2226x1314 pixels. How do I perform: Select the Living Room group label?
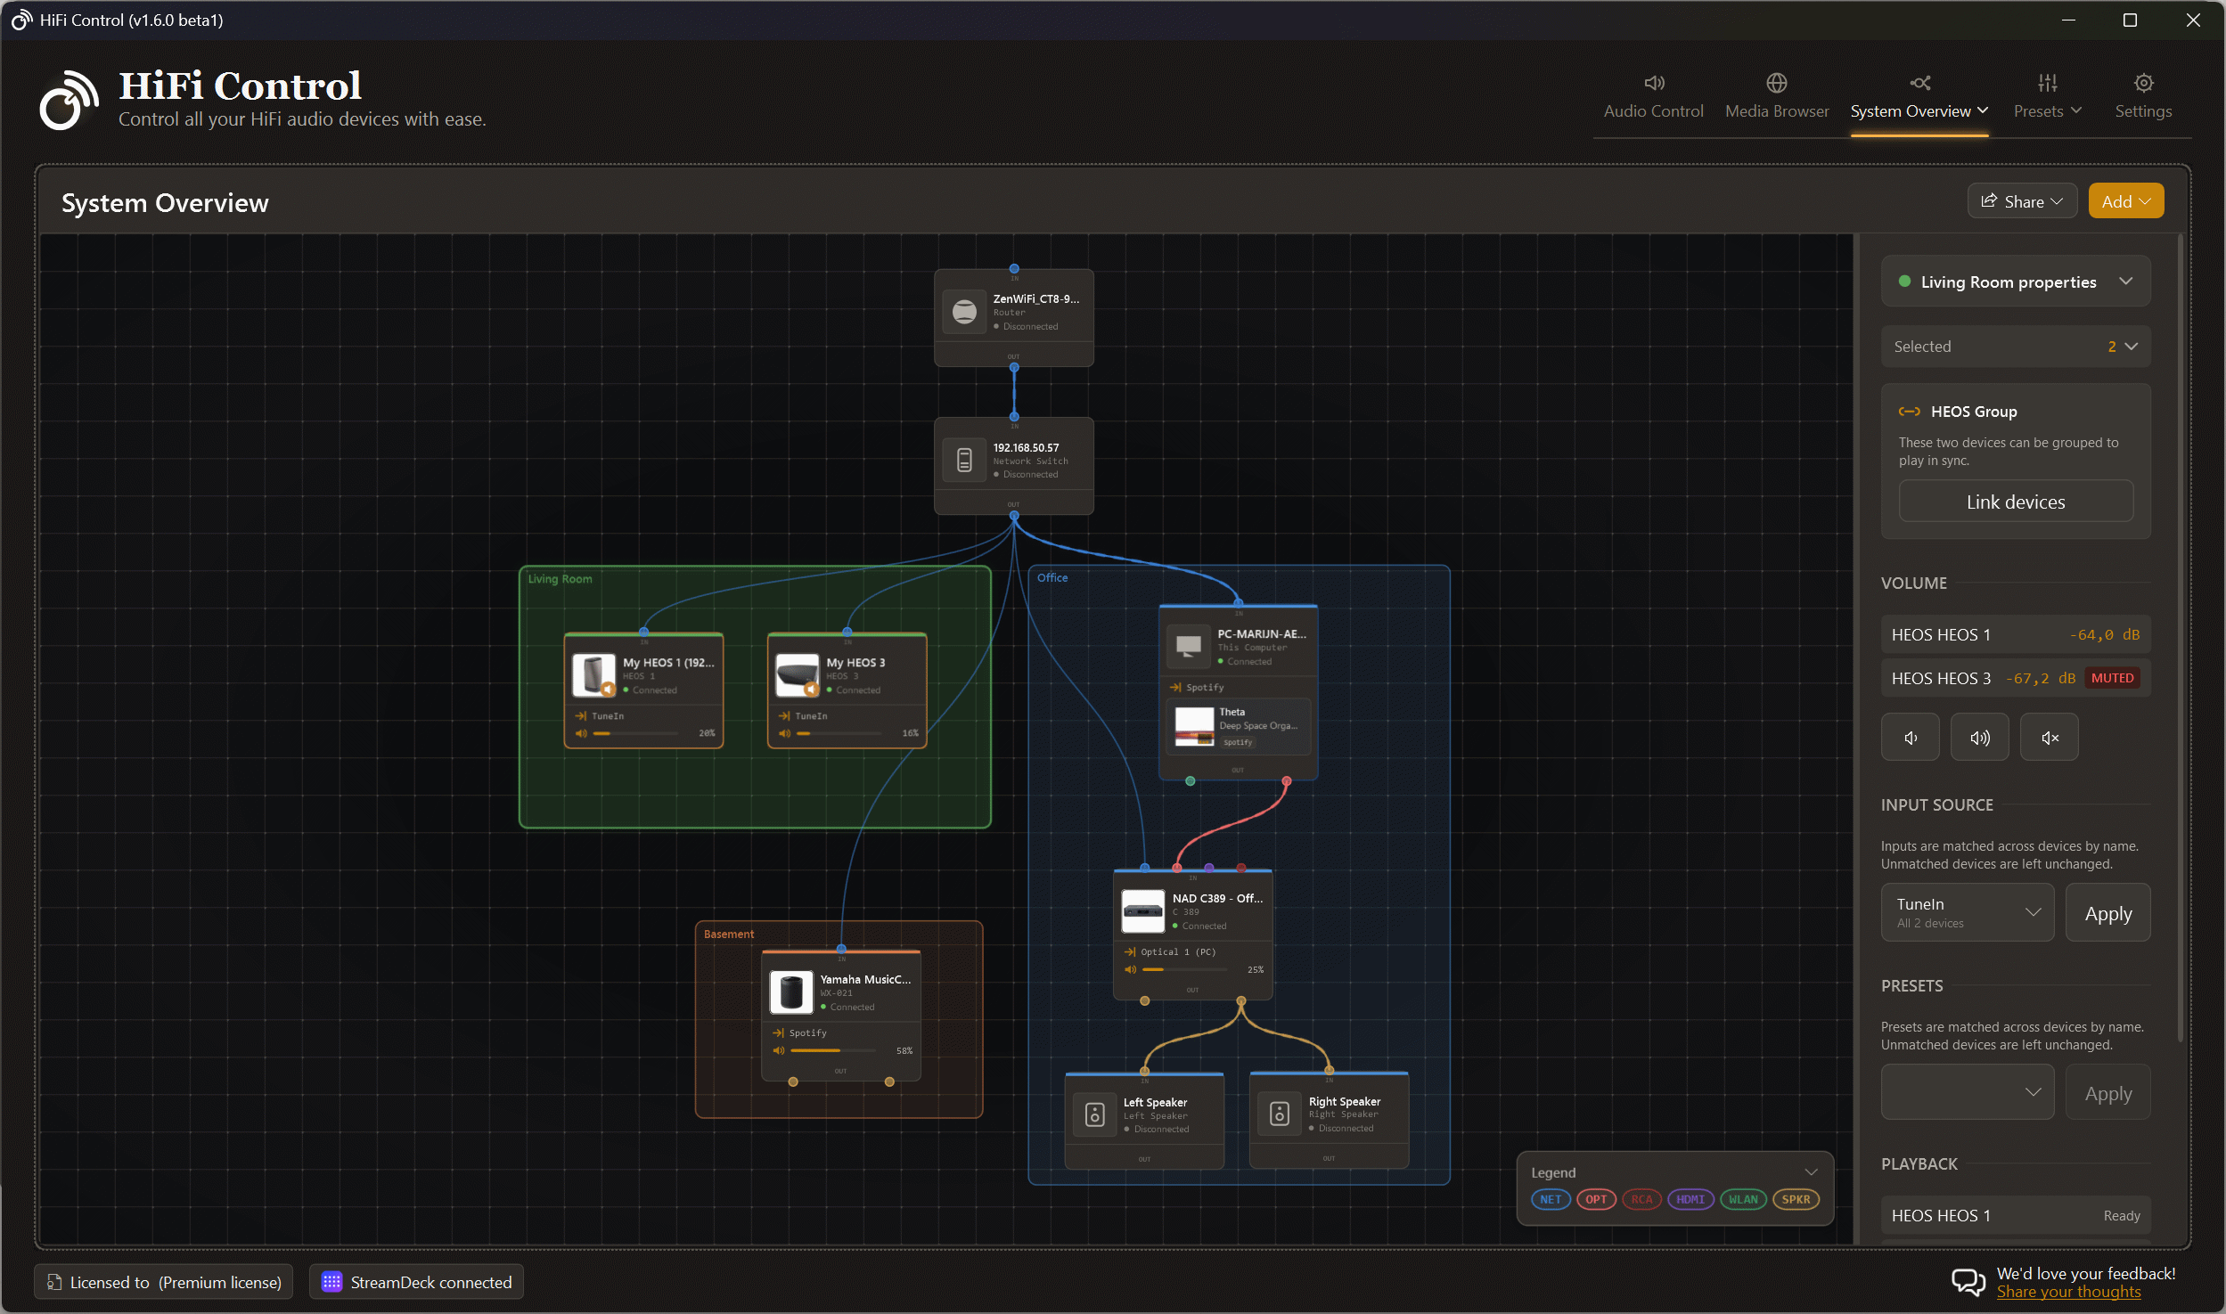pyautogui.click(x=560, y=579)
